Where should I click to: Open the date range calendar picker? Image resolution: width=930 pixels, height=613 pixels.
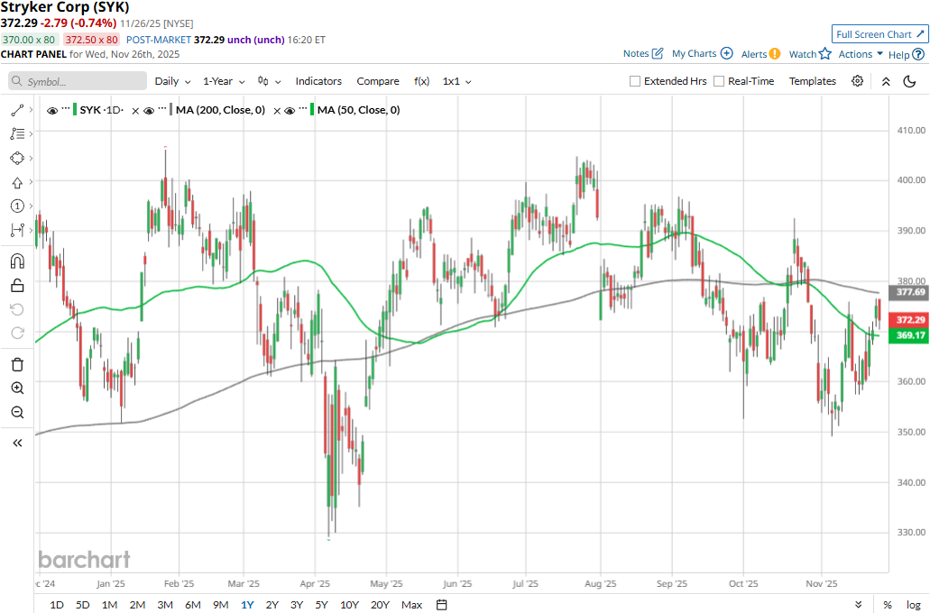pyautogui.click(x=441, y=605)
